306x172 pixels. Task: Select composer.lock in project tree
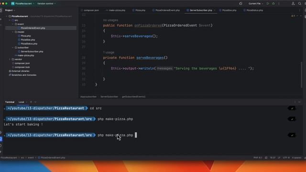(x=22, y=67)
